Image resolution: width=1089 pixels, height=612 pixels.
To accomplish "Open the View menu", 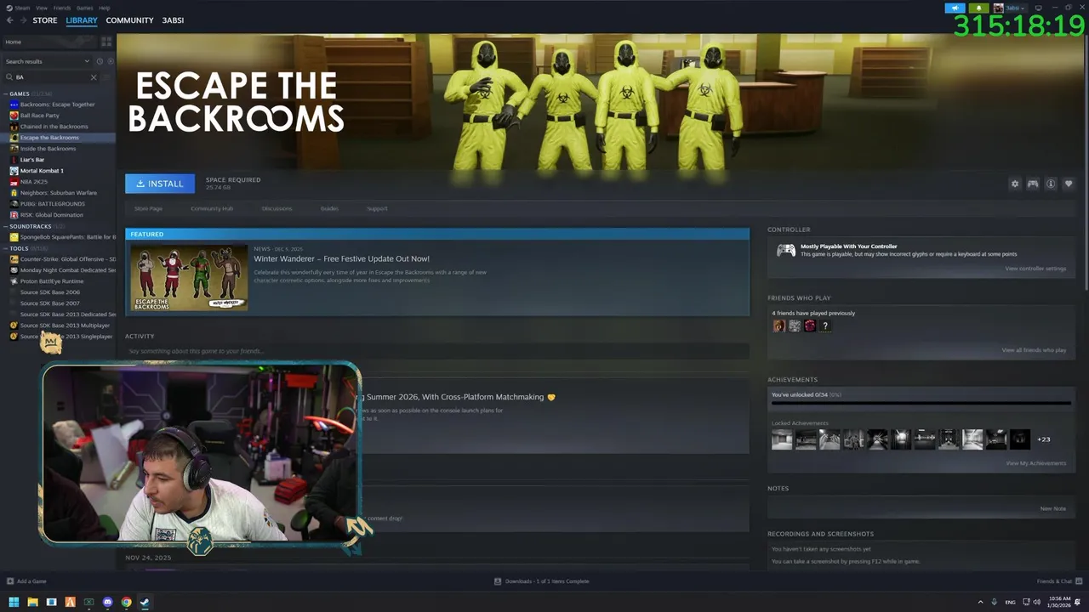I will [41, 8].
